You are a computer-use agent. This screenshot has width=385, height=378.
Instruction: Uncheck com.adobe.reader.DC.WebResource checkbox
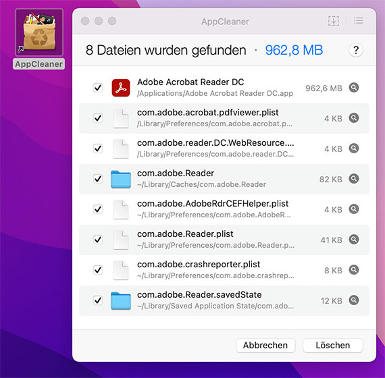coord(98,148)
